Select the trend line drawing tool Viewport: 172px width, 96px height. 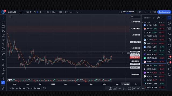(x=3, y=22)
